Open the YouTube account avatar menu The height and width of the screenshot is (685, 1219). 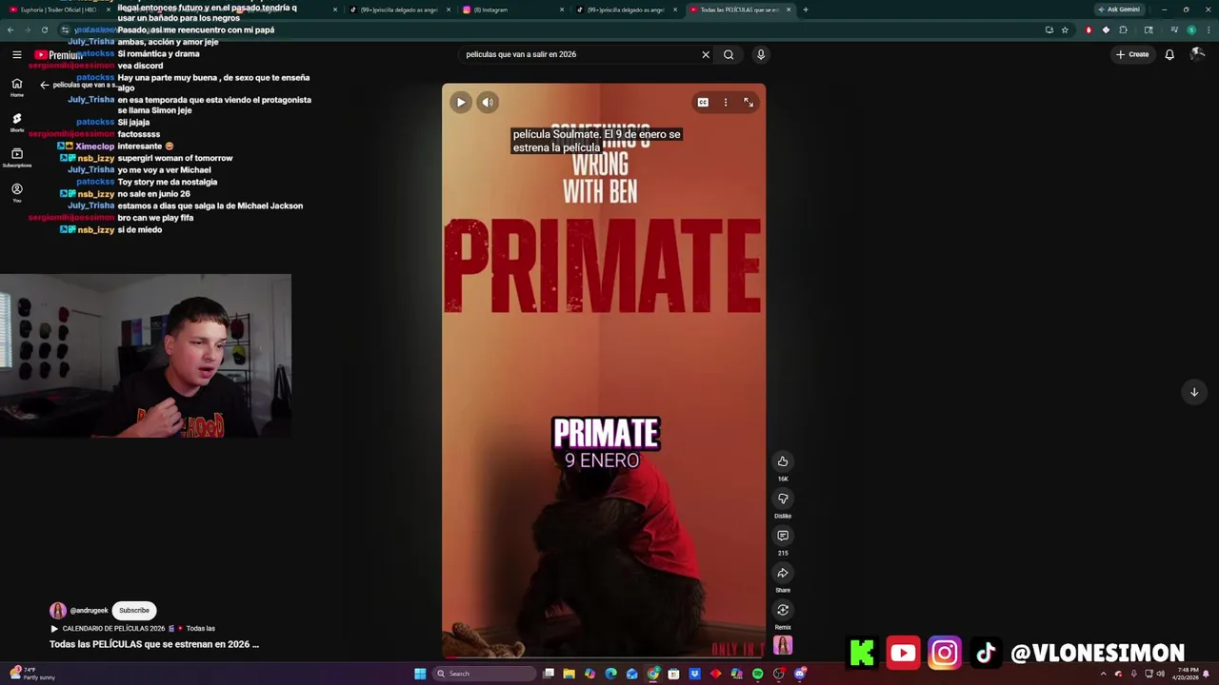click(x=1197, y=55)
